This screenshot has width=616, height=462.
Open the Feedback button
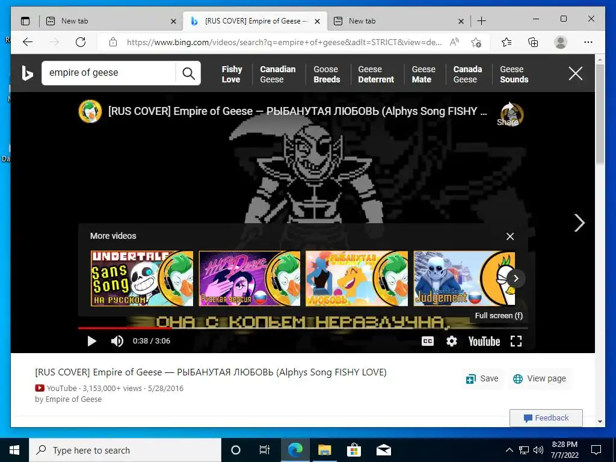[546, 418]
